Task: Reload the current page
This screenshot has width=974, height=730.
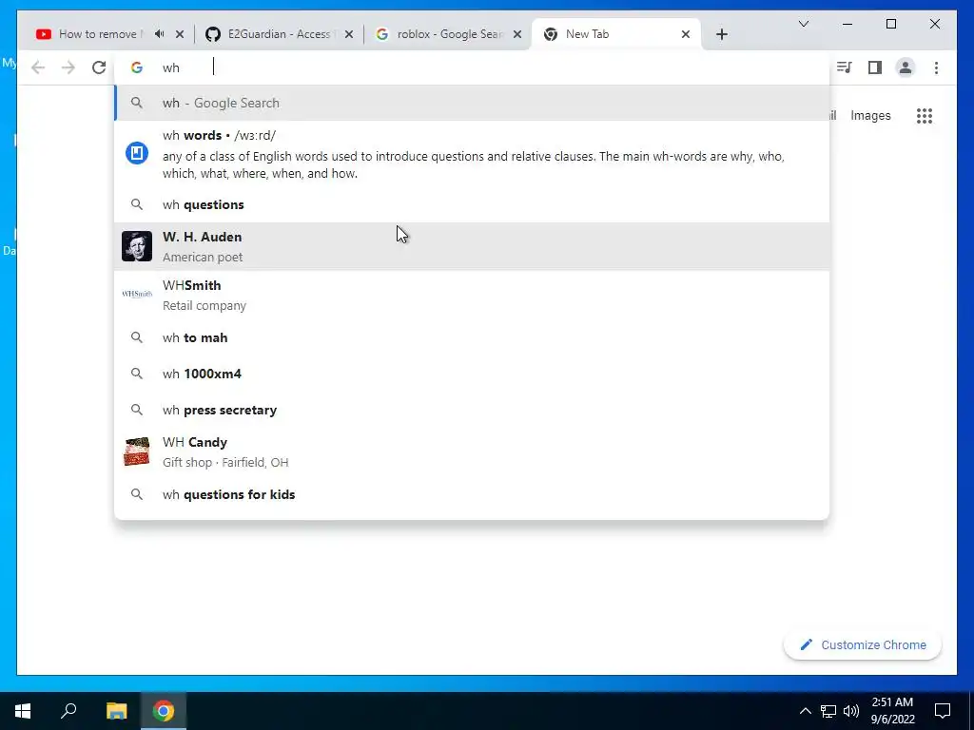Action: pos(99,67)
